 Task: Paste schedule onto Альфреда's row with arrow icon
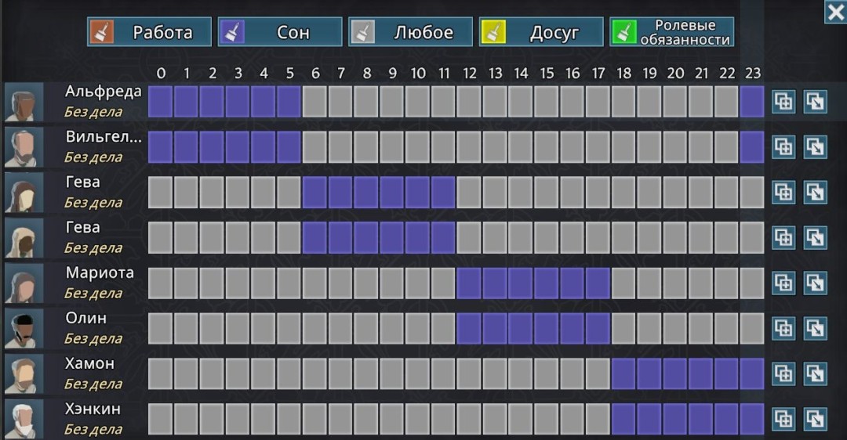[815, 102]
